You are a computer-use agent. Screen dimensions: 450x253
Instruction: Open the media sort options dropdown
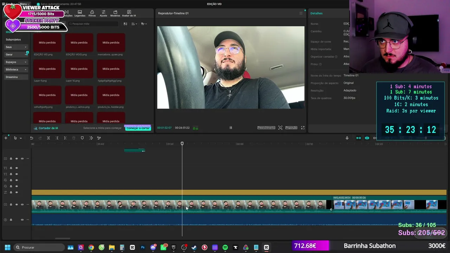134,24
